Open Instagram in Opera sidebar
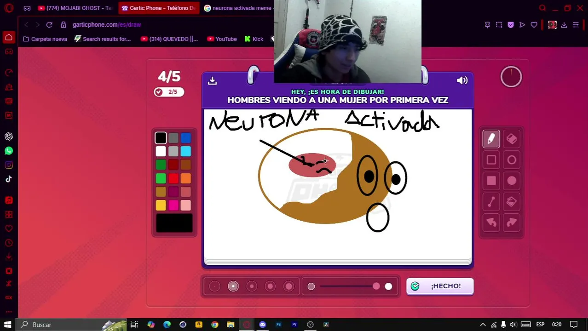588x331 pixels. click(x=9, y=165)
